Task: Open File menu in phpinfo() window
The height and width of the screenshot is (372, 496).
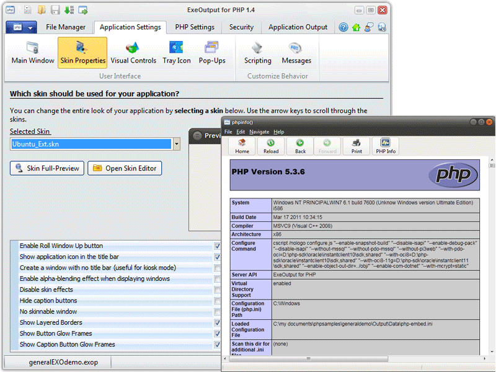Action: point(228,132)
